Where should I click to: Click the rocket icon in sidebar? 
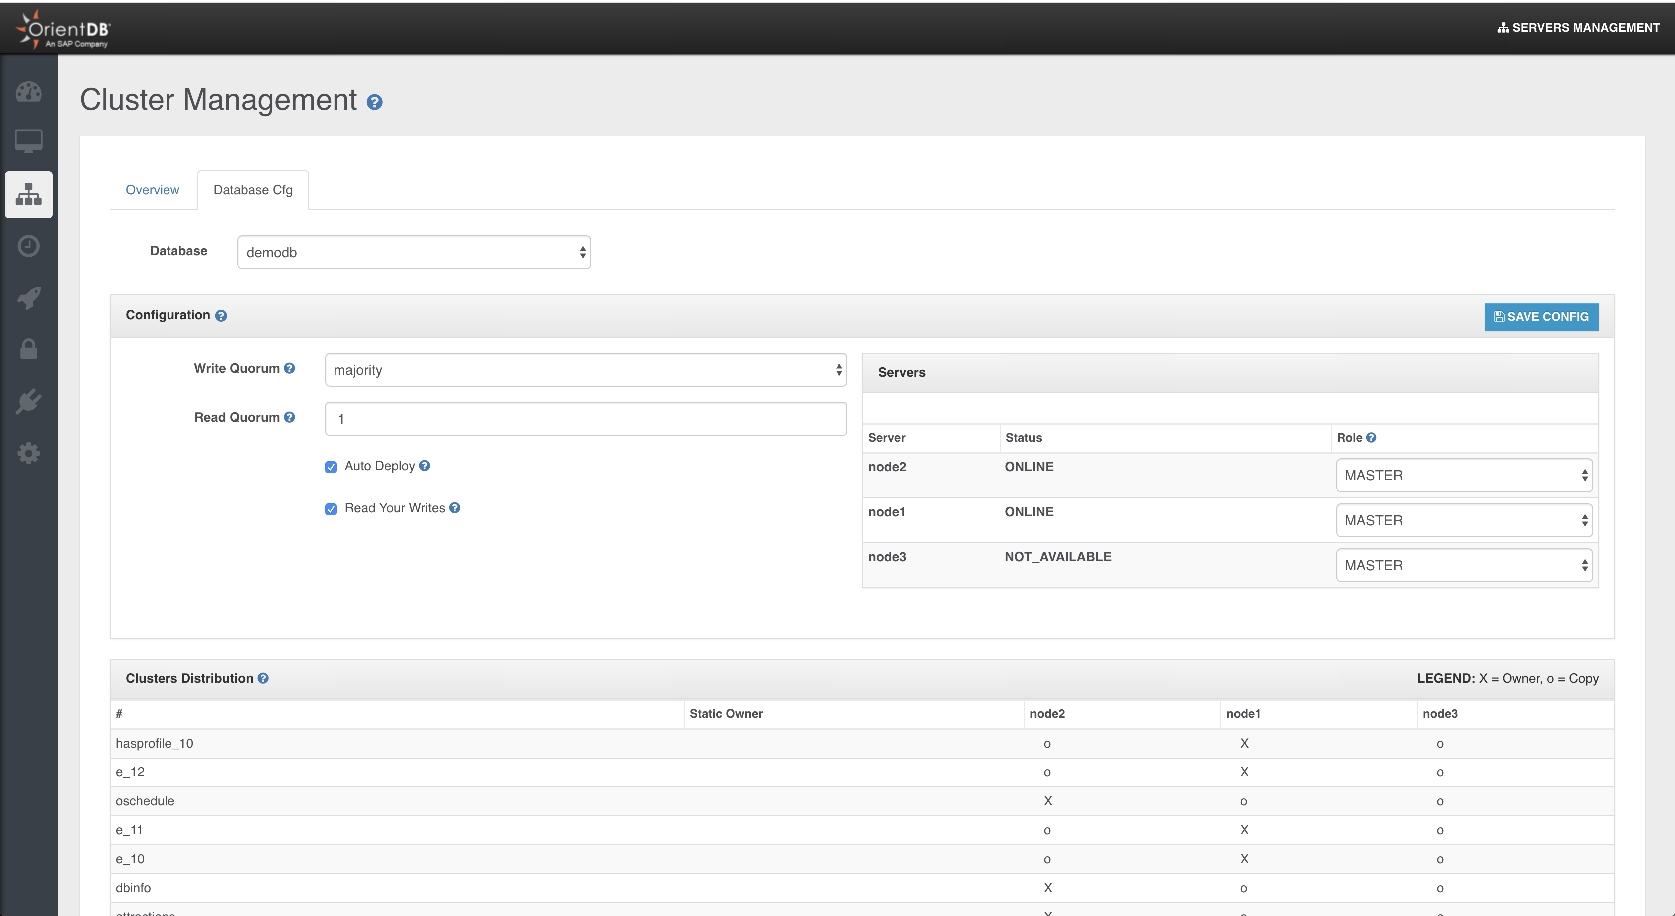(28, 298)
